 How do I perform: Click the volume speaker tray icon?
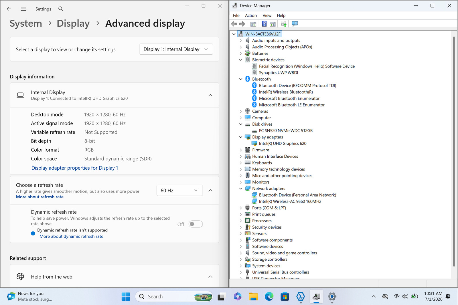coord(405,296)
